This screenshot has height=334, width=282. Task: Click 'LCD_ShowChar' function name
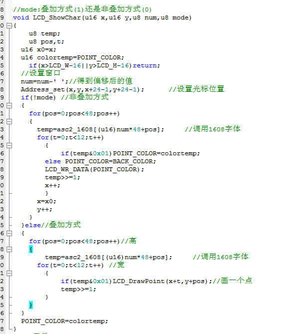click(x=57, y=17)
